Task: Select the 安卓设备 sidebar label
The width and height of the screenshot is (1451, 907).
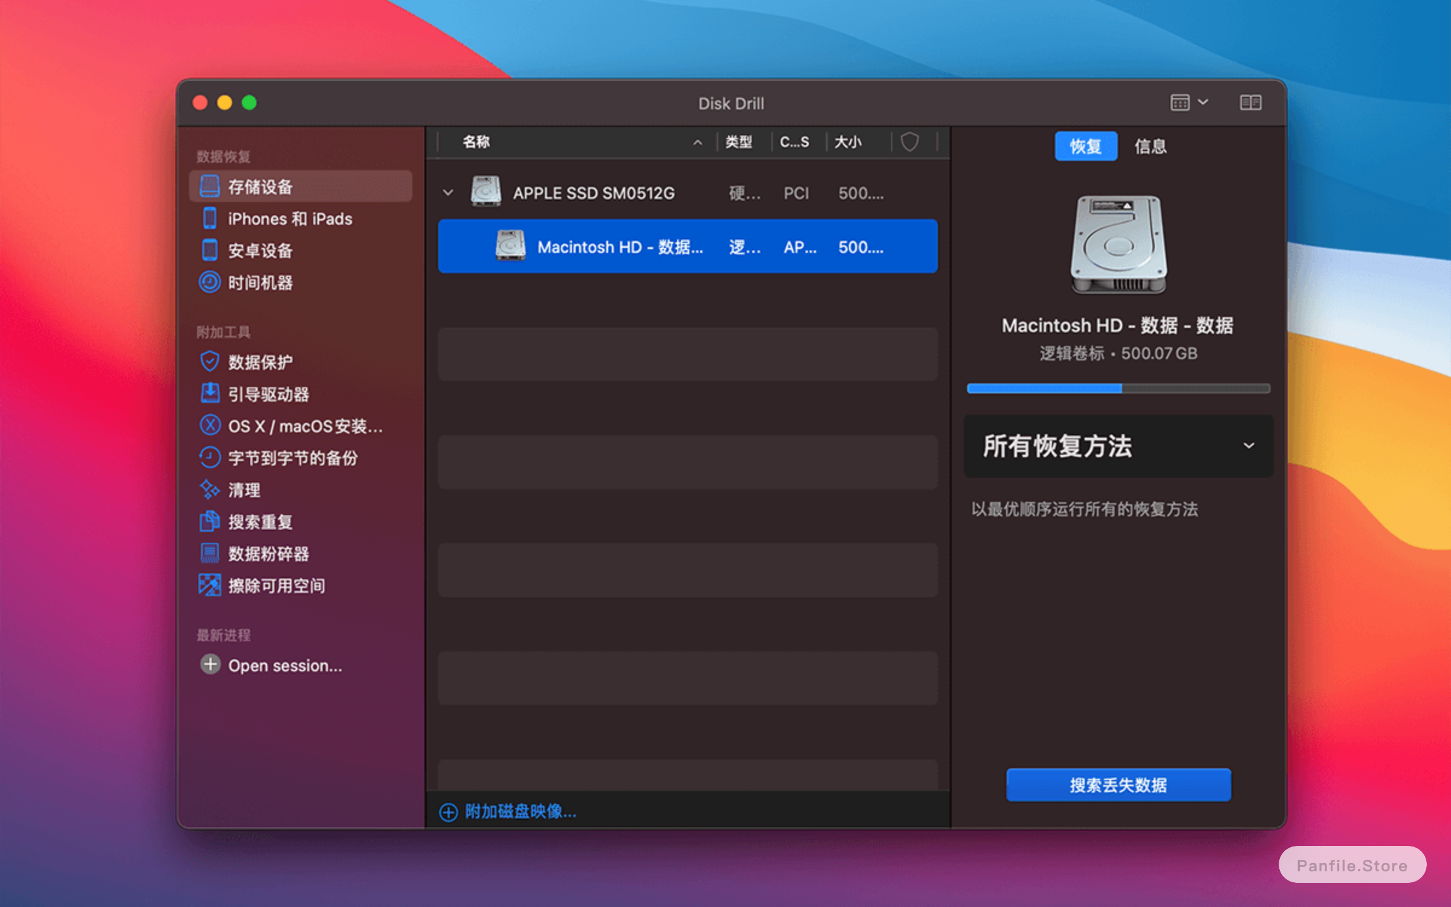Action: click(261, 251)
